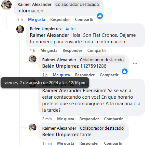Click the like reaction icon on the 'Información' comment
Viewport: 151px width, 145px height.
click(100, 16)
